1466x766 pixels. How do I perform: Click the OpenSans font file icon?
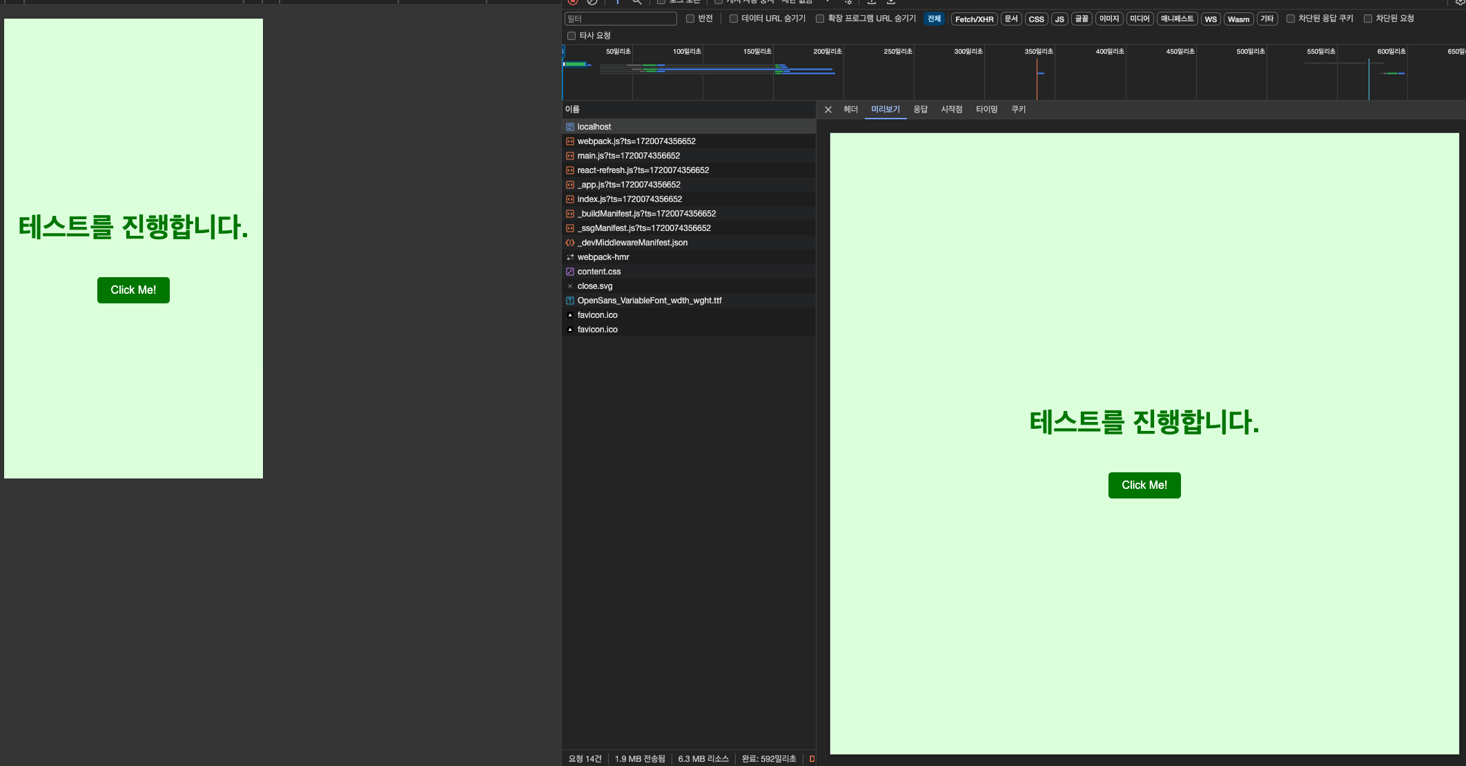tap(570, 301)
